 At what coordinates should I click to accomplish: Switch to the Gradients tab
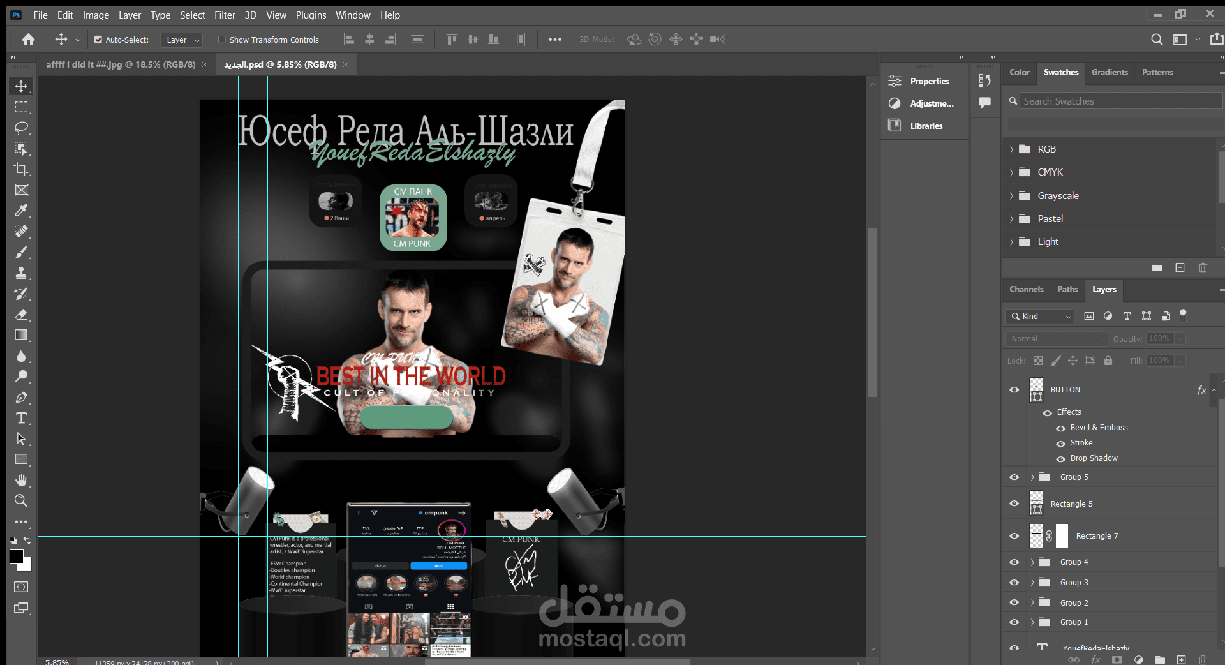pos(1110,73)
